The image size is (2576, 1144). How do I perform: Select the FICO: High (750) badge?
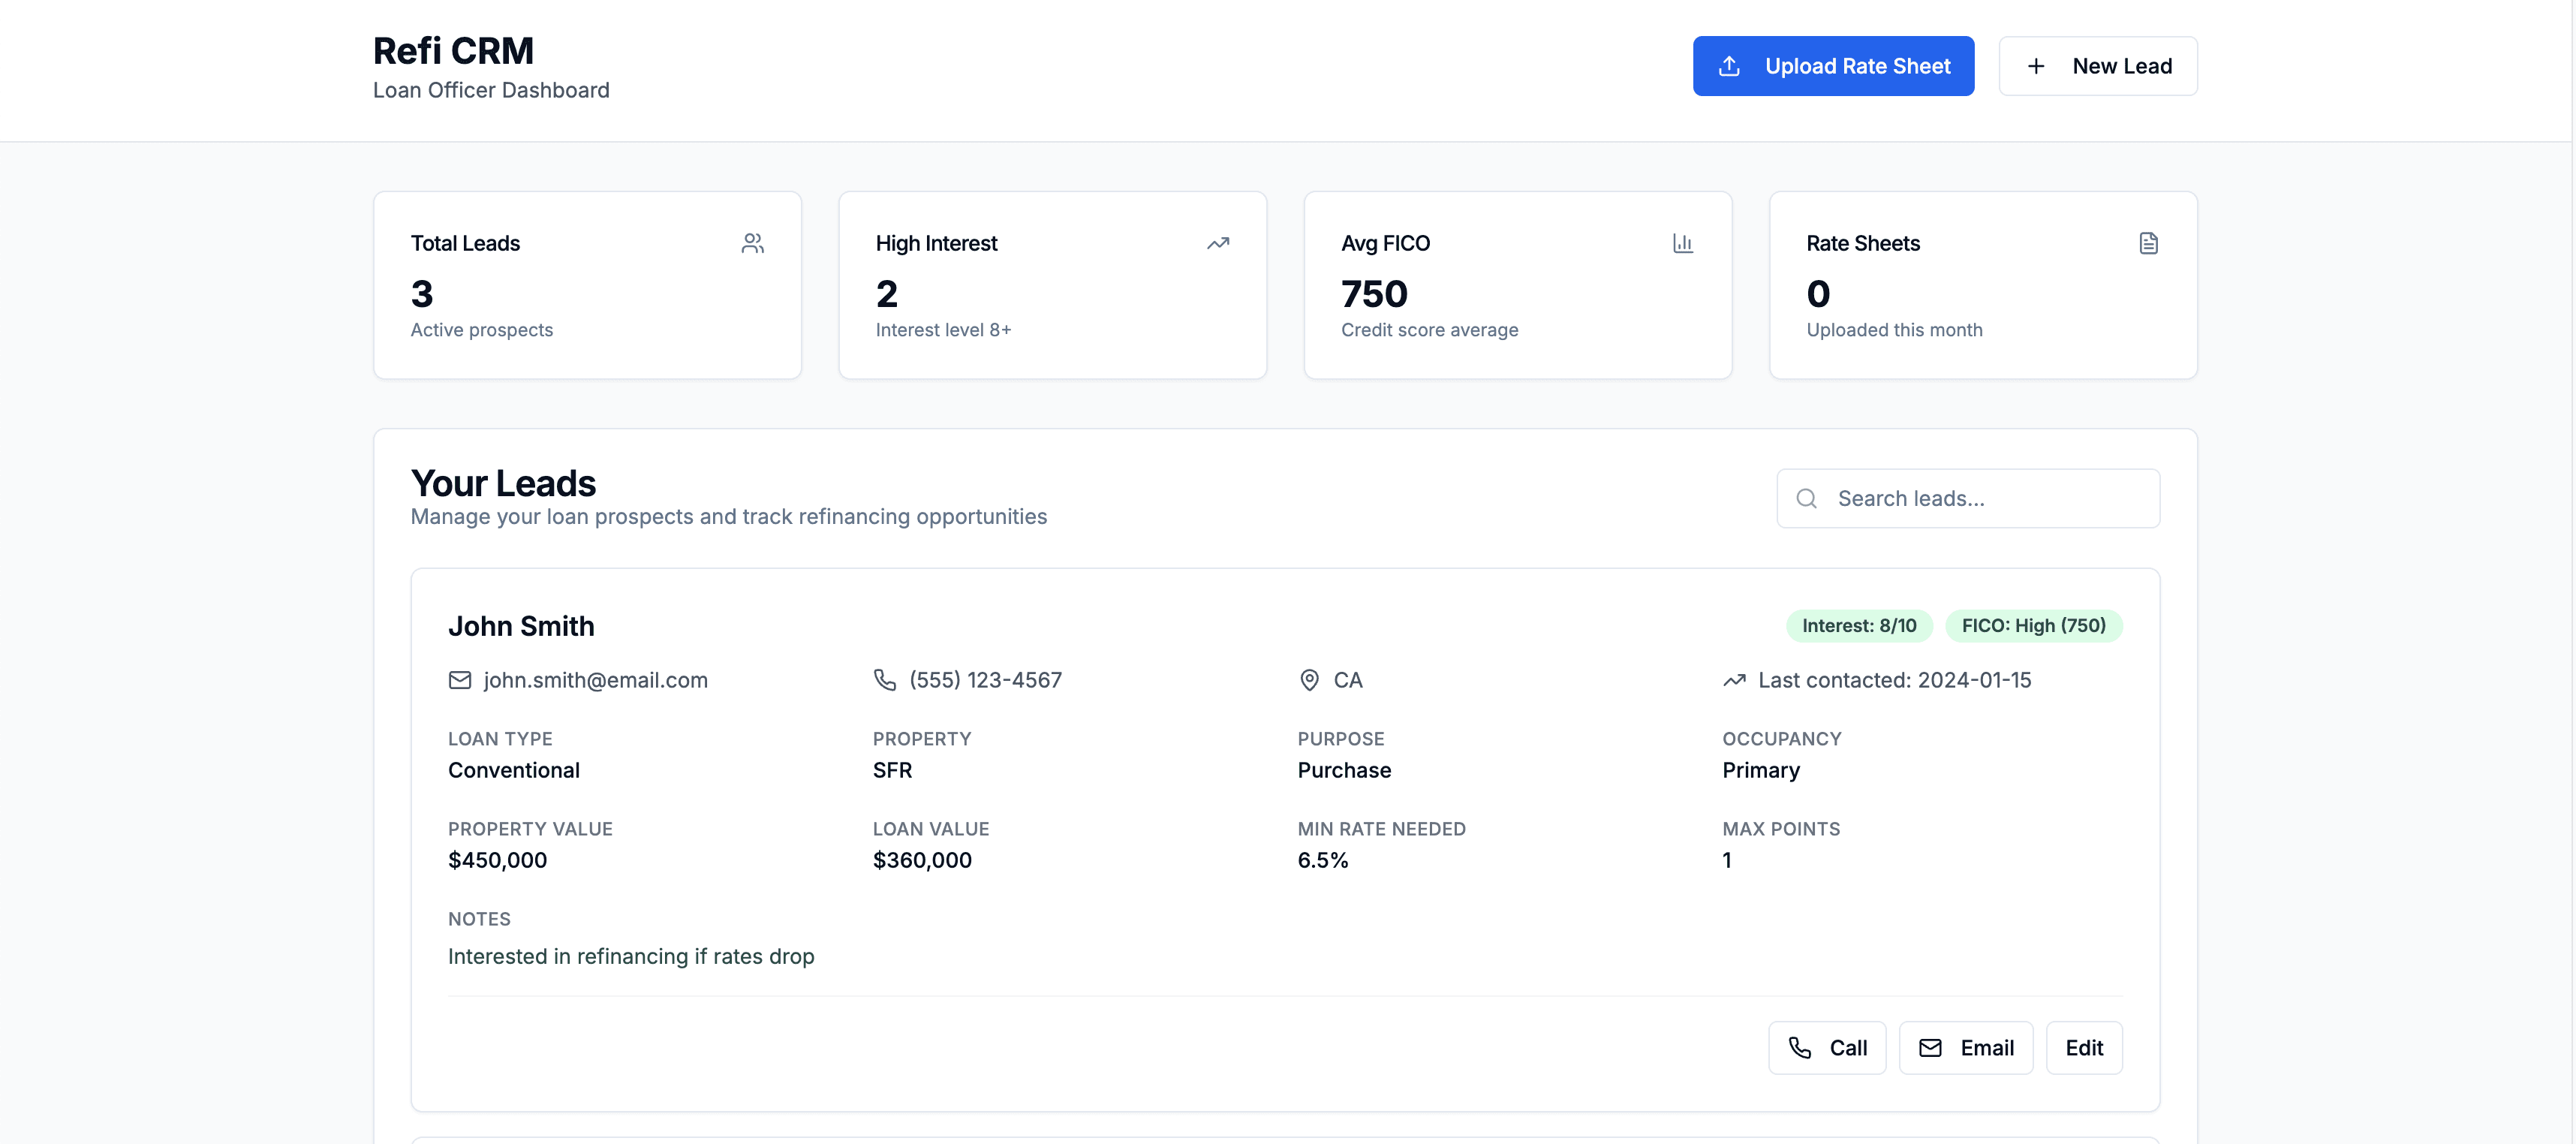tap(2034, 625)
